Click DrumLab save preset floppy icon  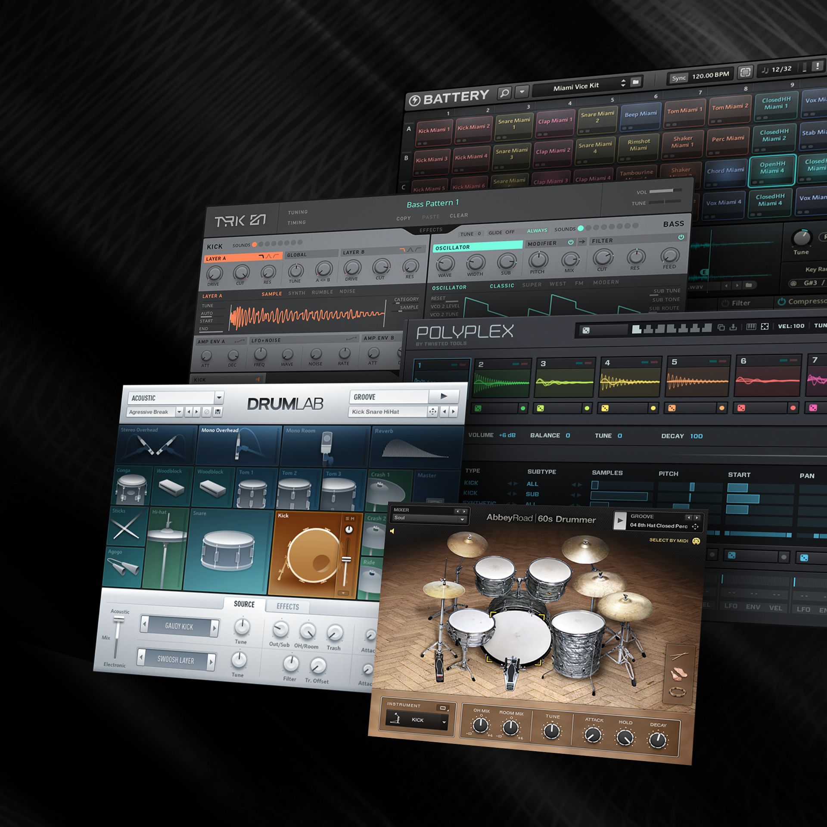218,412
